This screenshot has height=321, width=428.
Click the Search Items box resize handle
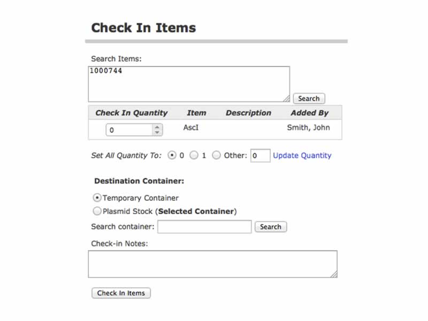pos(286,98)
